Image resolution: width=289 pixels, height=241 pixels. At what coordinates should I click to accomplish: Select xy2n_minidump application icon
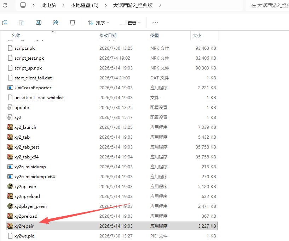point(10,167)
